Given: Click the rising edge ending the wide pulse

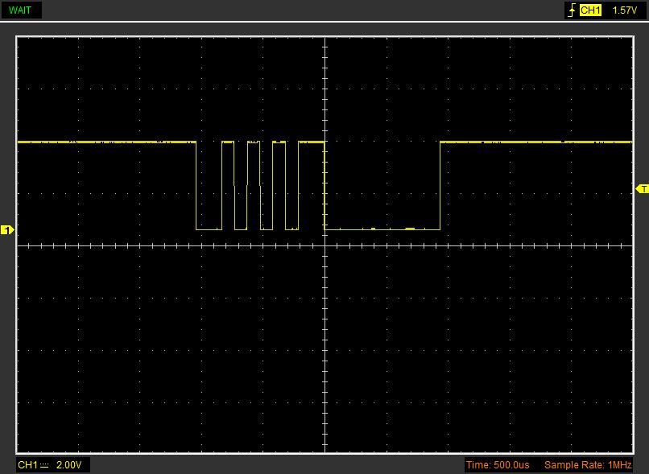Looking at the screenshot, I should [x=440, y=185].
